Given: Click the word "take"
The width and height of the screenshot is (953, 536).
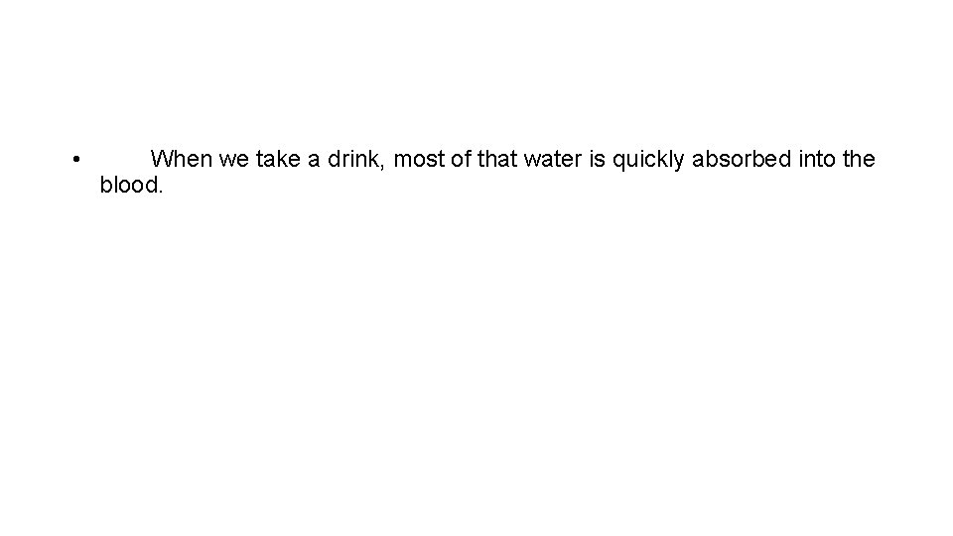Looking at the screenshot, I should click(278, 159).
